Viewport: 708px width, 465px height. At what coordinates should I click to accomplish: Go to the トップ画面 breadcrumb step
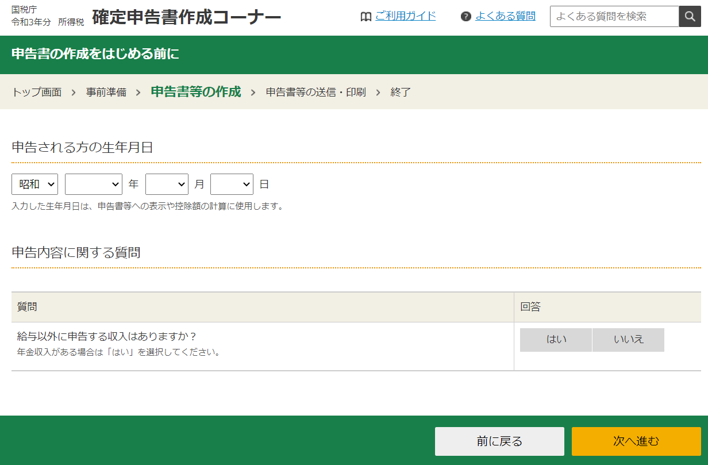click(x=37, y=92)
